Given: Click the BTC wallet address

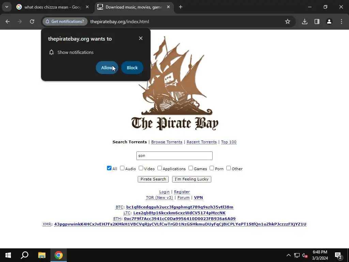Looking at the screenshot, I should [x=180, y=207].
